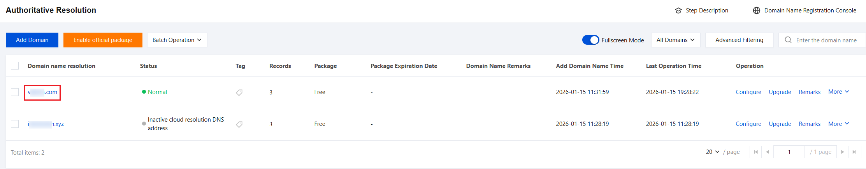Click the search magnifier icon
This screenshot has width=866, height=169.
[788, 40]
